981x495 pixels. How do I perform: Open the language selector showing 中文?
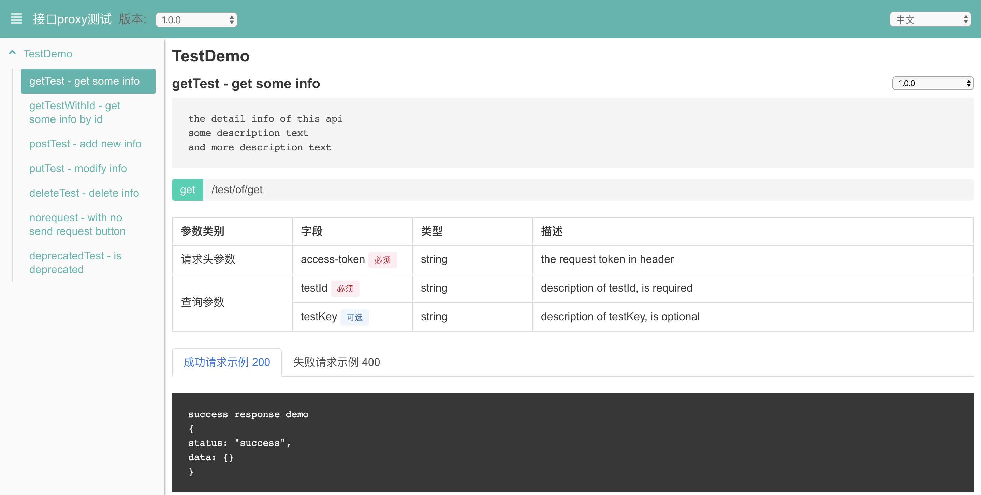coord(929,19)
